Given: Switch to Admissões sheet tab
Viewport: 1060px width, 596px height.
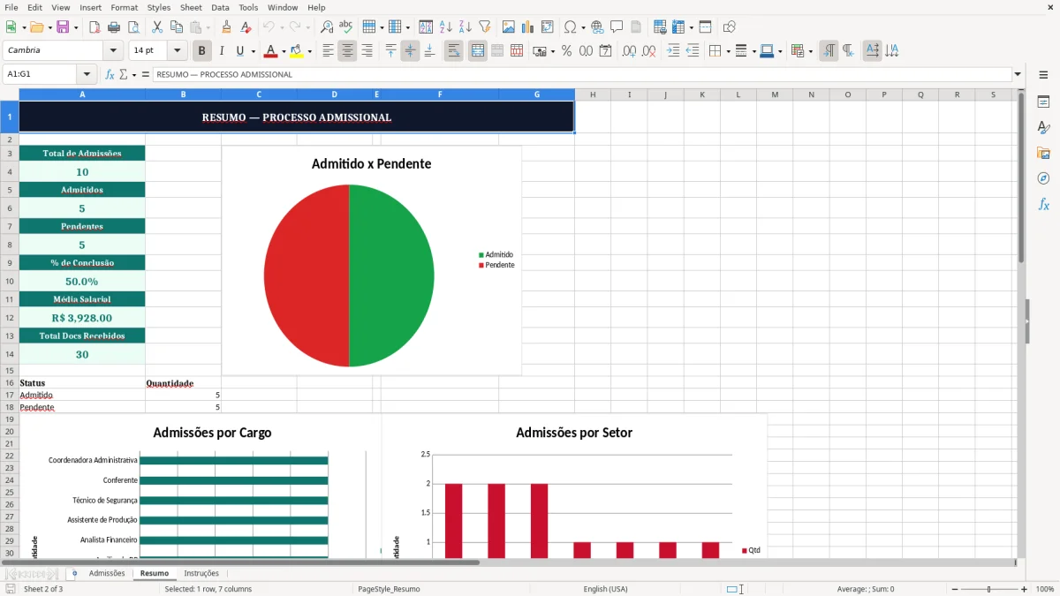Looking at the screenshot, I should [107, 573].
